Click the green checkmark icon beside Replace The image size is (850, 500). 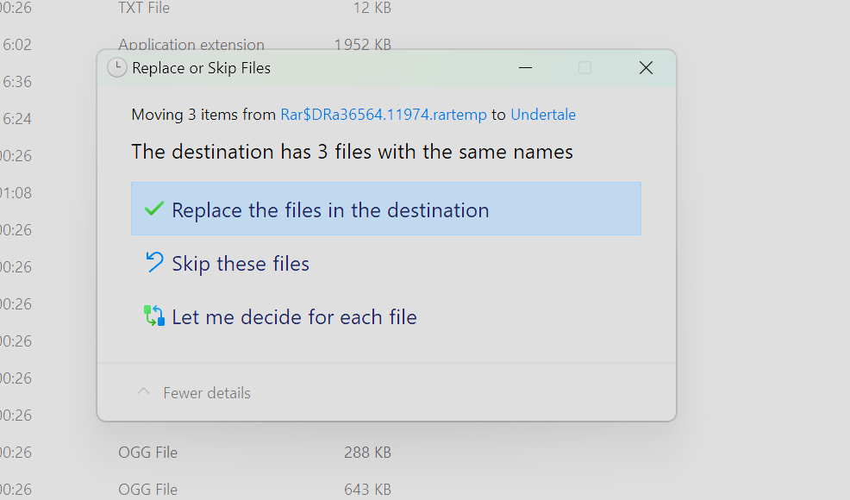(x=154, y=209)
